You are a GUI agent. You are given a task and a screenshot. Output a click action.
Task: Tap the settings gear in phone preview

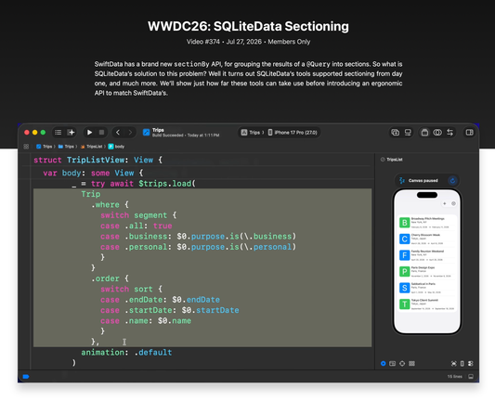pos(453,203)
